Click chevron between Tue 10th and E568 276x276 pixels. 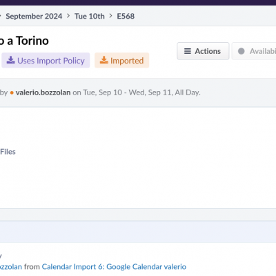[x=110, y=16]
